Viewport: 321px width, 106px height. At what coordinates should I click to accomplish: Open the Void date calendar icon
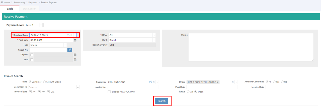[75, 60]
